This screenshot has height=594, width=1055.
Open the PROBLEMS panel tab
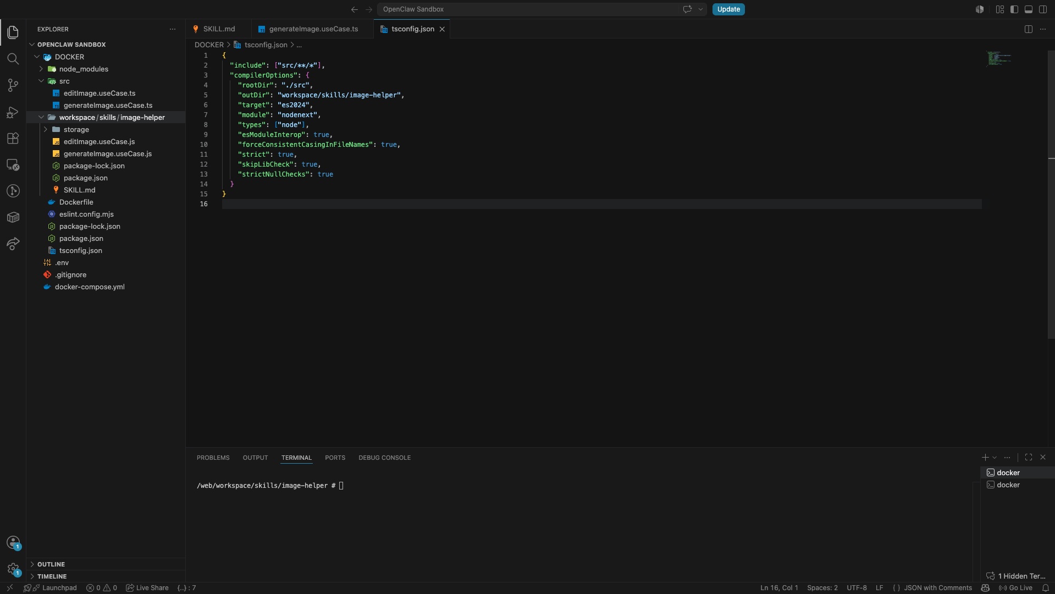coord(213,458)
